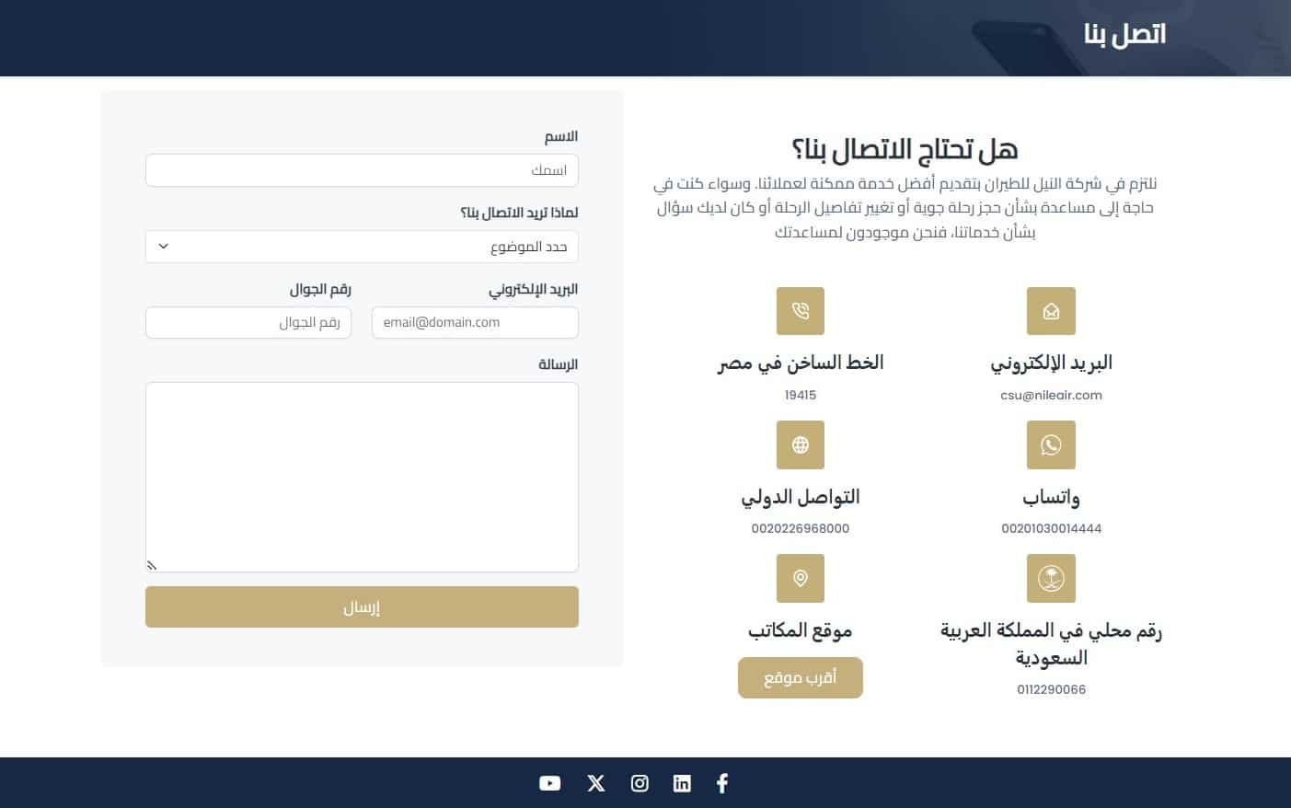Click the رقم محلي في المملكة العربية السعودية heading
This screenshot has height=808, width=1291.
[x=1051, y=643]
